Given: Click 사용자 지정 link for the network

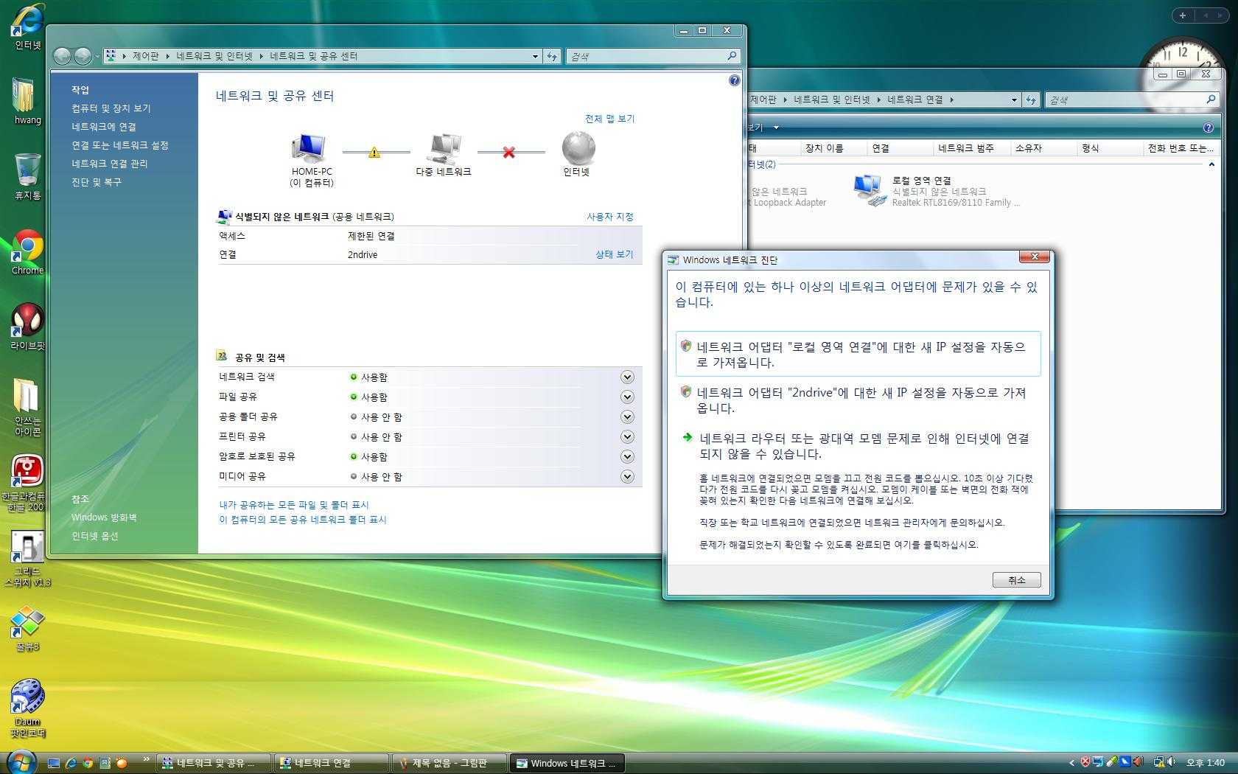Looking at the screenshot, I should pyautogui.click(x=609, y=217).
